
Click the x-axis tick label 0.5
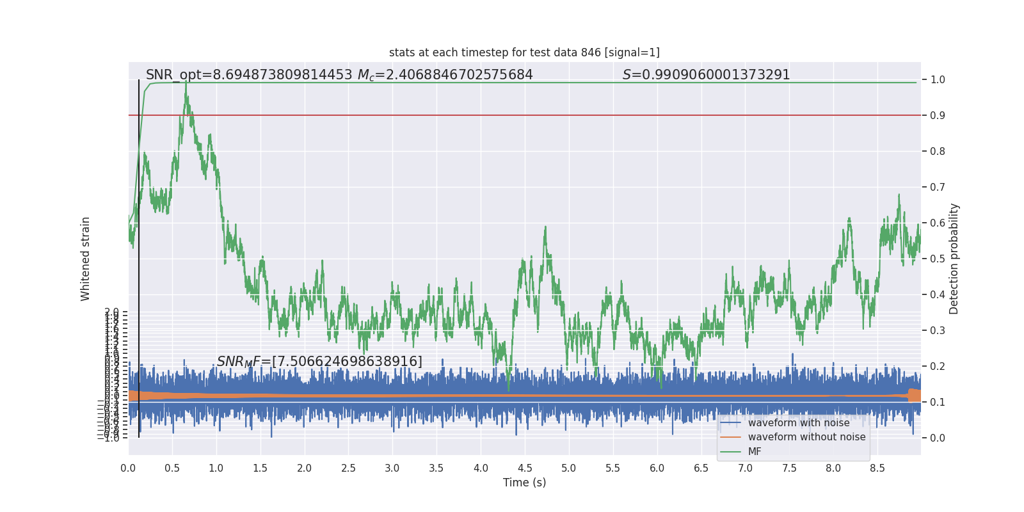[x=172, y=468]
